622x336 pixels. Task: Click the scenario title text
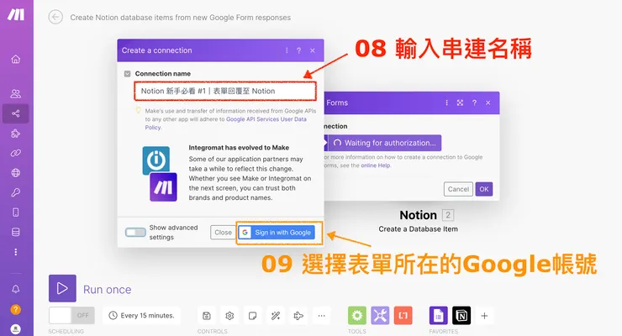pos(181,18)
